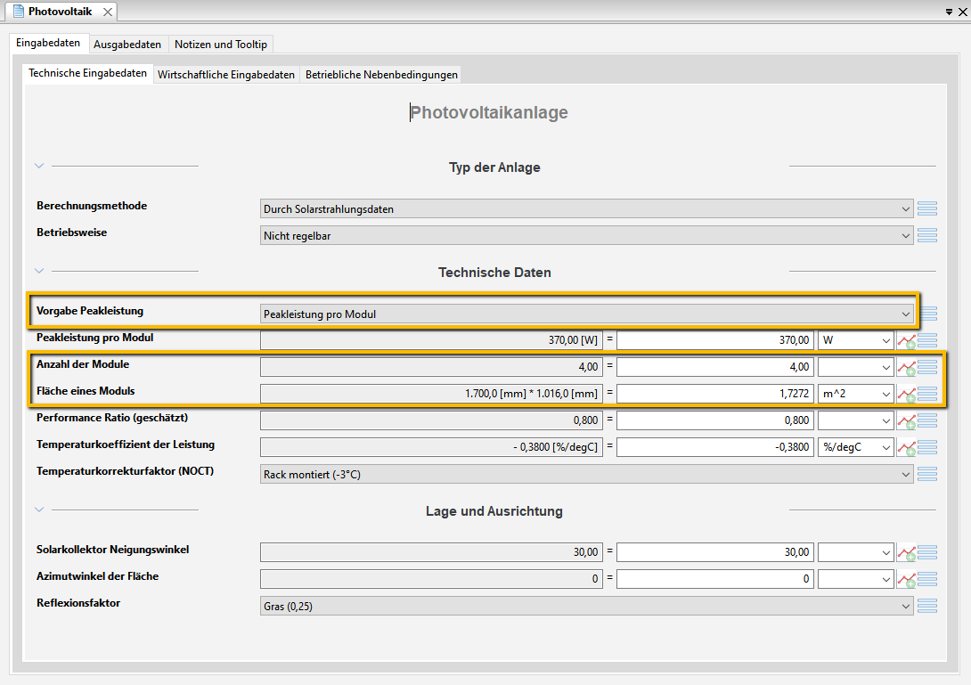The image size is (971, 685).
Task: Open Berechnungsmethode dropdown
Action: 586,208
